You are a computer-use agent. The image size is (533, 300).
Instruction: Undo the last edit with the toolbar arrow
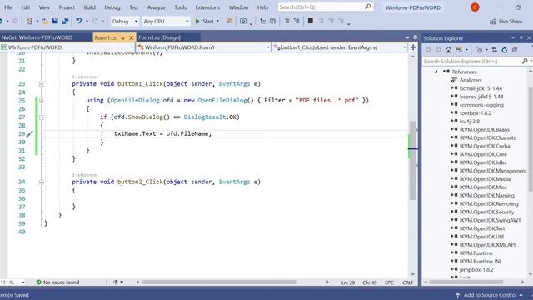pyautogui.click(x=78, y=21)
